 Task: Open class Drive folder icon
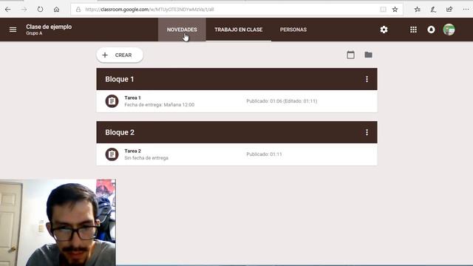pyautogui.click(x=368, y=55)
